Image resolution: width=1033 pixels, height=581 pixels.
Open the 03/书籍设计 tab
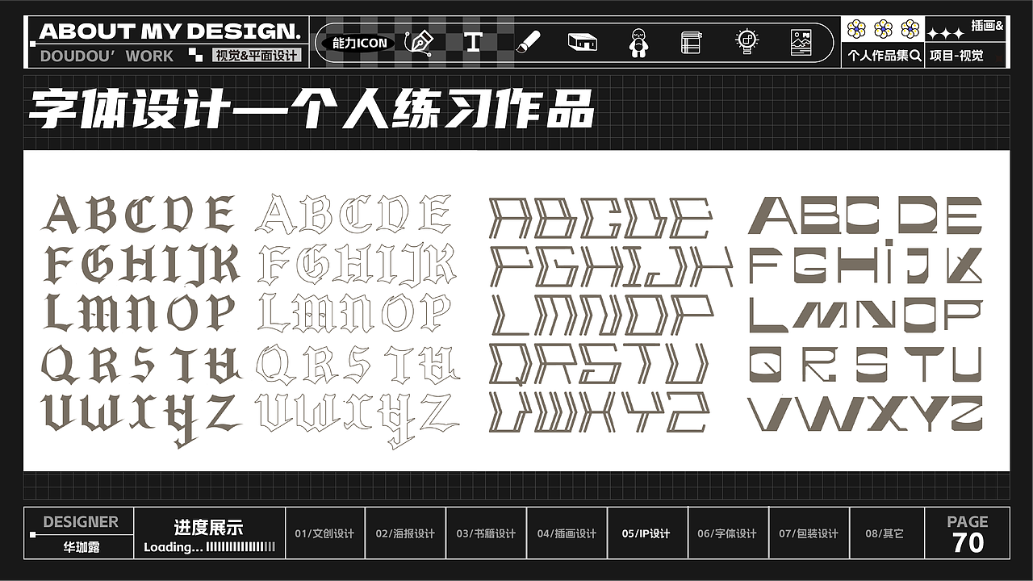pyautogui.click(x=486, y=533)
